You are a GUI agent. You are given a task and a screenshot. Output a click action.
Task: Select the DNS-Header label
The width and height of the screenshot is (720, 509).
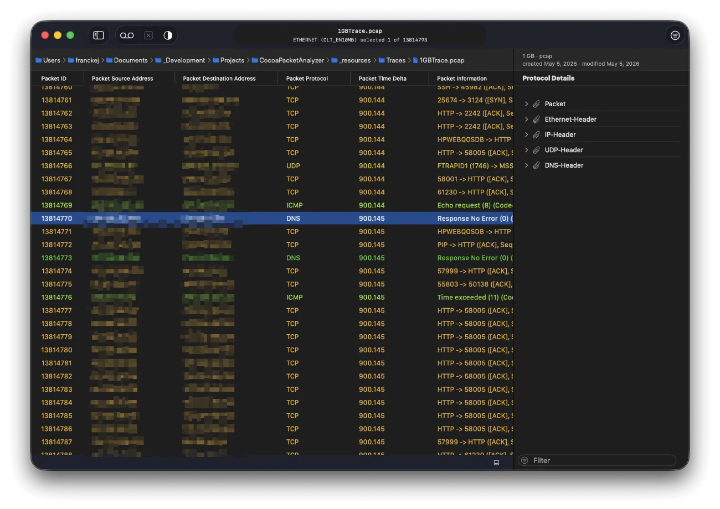coord(564,165)
